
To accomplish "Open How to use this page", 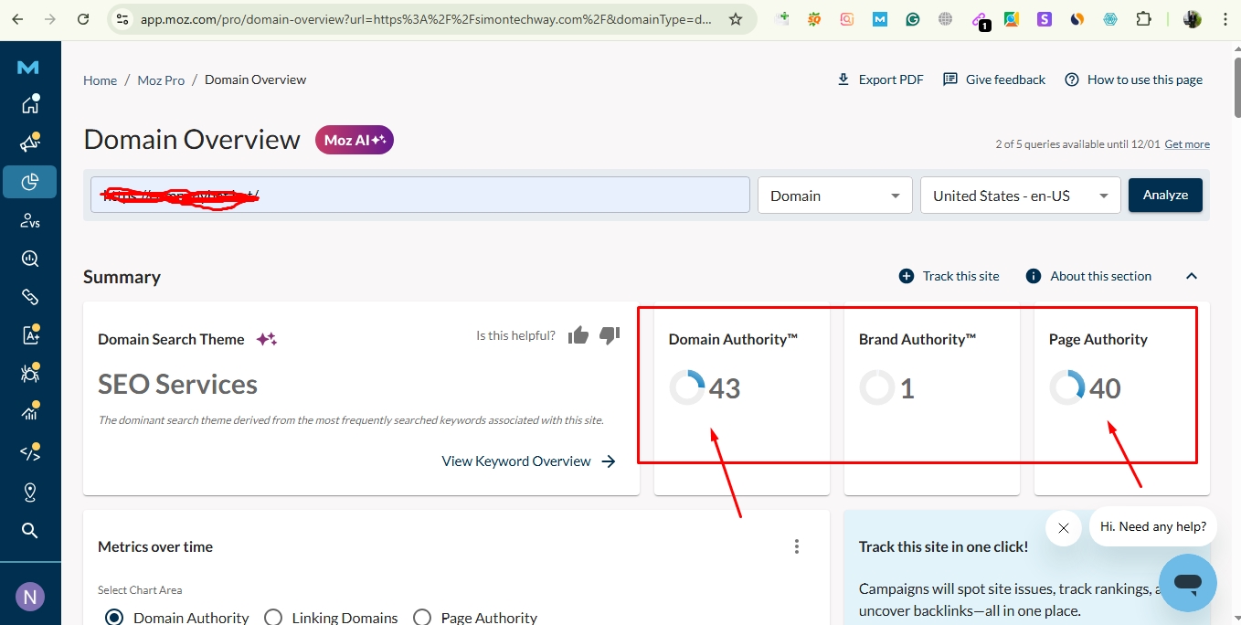I will (1133, 79).
